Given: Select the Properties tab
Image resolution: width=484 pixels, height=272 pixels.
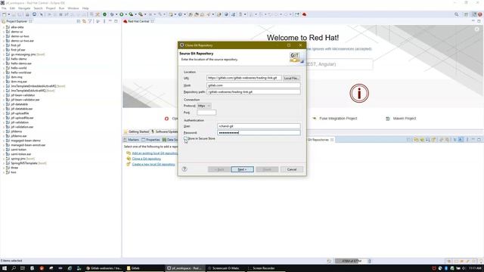Looking at the screenshot, I should [x=150, y=140].
